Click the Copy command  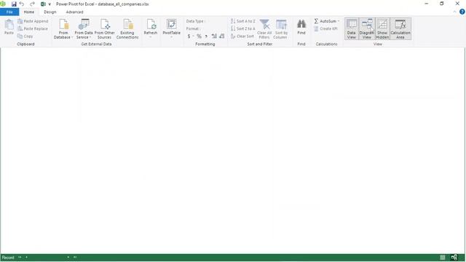click(x=25, y=36)
